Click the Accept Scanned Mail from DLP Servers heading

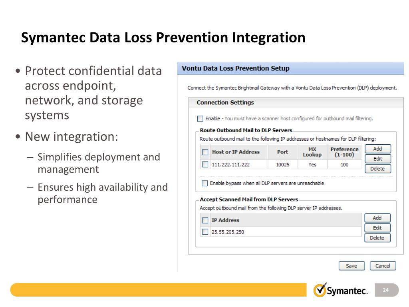click(x=249, y=199)
